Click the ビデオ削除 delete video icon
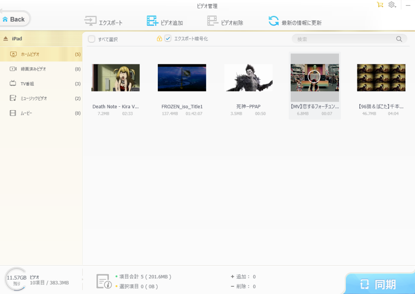The width and height of the screenshot is (415, 294). pos(213,21)
